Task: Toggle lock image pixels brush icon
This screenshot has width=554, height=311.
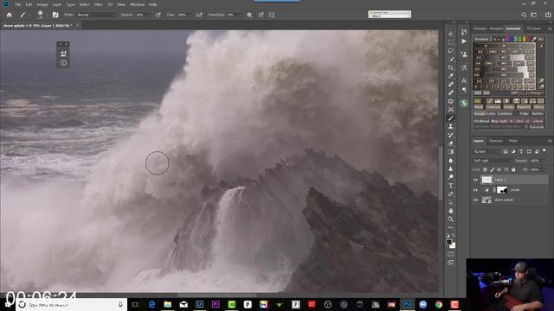Action: pyautogui.click(x=493, y=169)
